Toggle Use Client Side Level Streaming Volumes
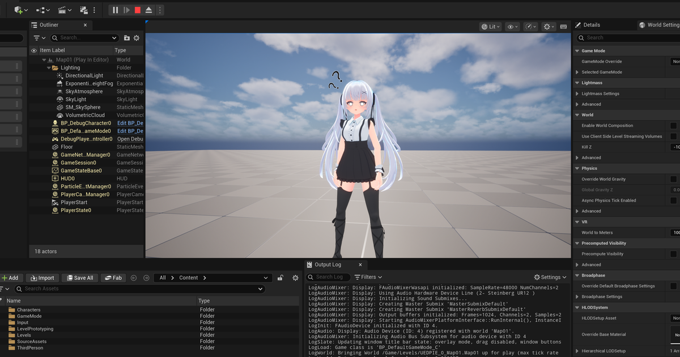 click(674, 136)
